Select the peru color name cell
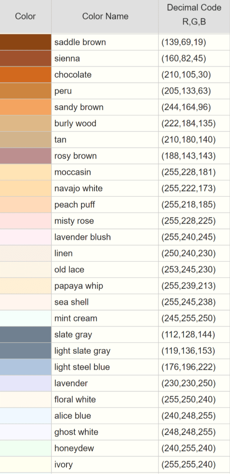Viewport: 230px width, 474px height. 105,91
